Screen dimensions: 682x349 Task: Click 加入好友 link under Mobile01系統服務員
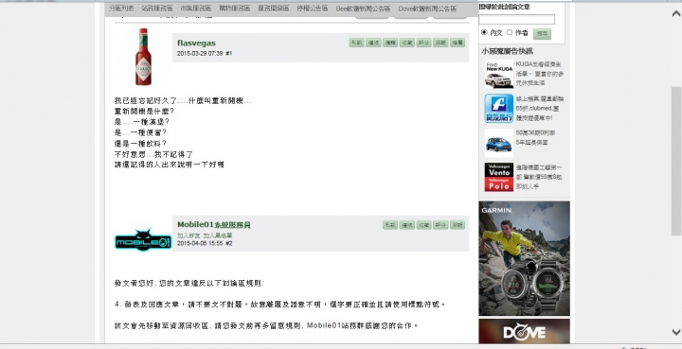(x=188, y=236)
